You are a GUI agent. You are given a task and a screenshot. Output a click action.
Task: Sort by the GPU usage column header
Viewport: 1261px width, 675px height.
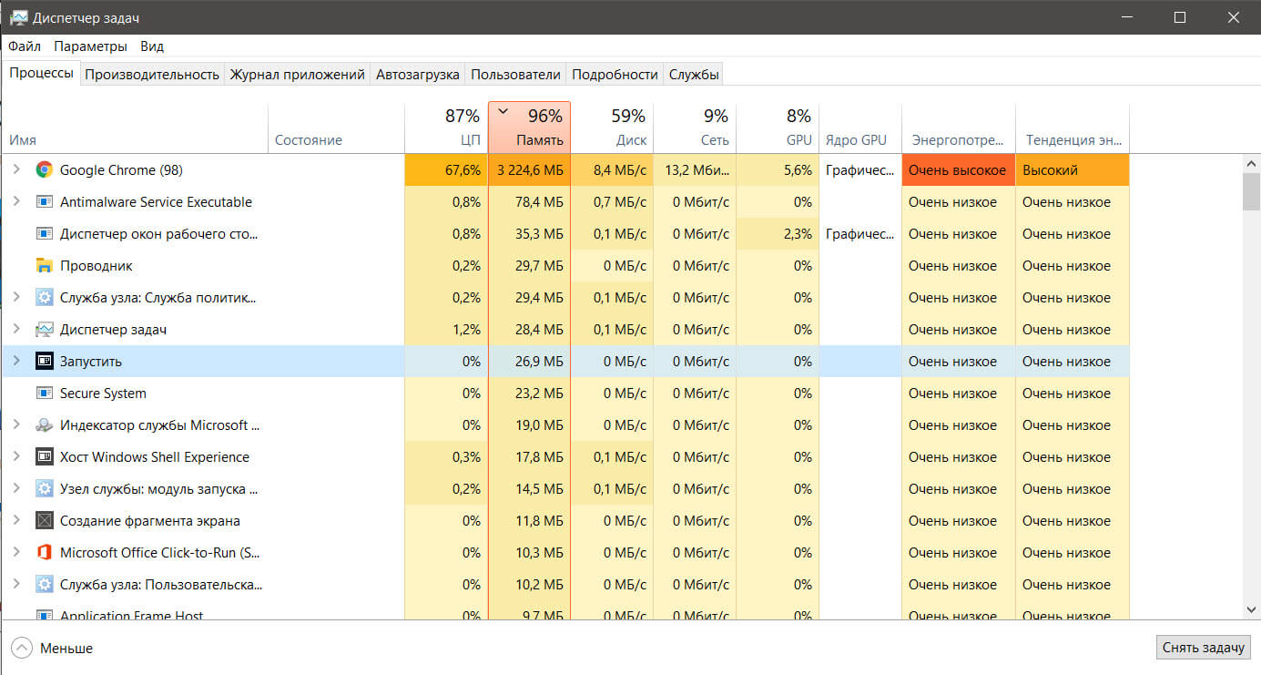[778, 128]
